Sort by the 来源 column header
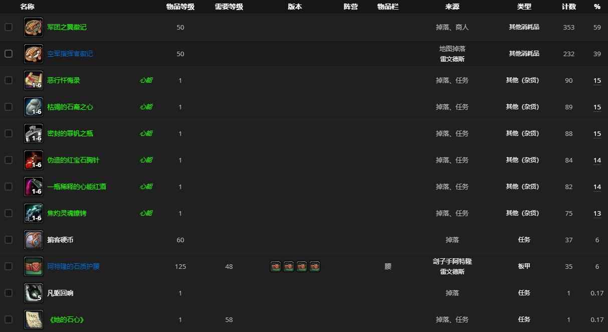The width and height of the screenshot is (608, 332). (452, 7)
